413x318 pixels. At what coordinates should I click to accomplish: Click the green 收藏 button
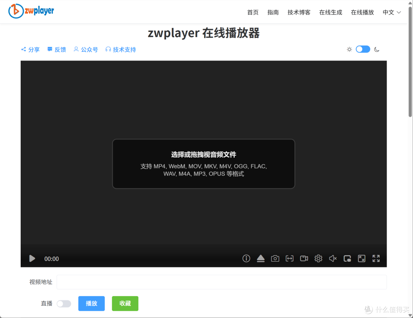tap(125, 303)
